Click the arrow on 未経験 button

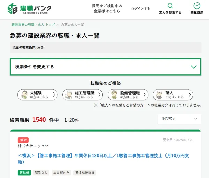pos(54,95)
